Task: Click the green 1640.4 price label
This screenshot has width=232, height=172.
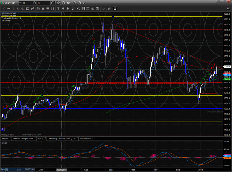Action: pyautogui.click(x=227, y=79)
